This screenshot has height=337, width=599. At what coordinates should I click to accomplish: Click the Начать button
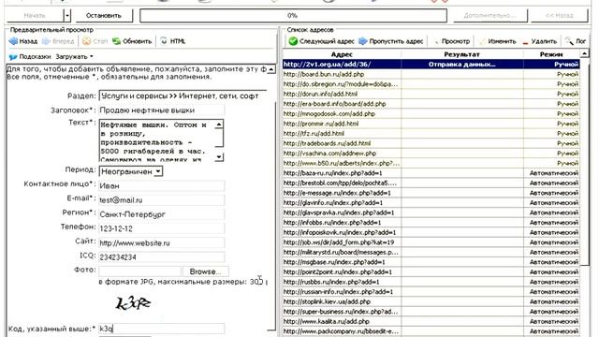coord(35,16)
